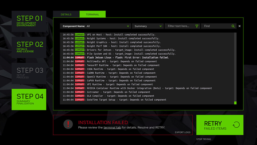This screenshot has width=257, height=145.
Task: Click the red exclamation failure icon
Action: (68, 124)
